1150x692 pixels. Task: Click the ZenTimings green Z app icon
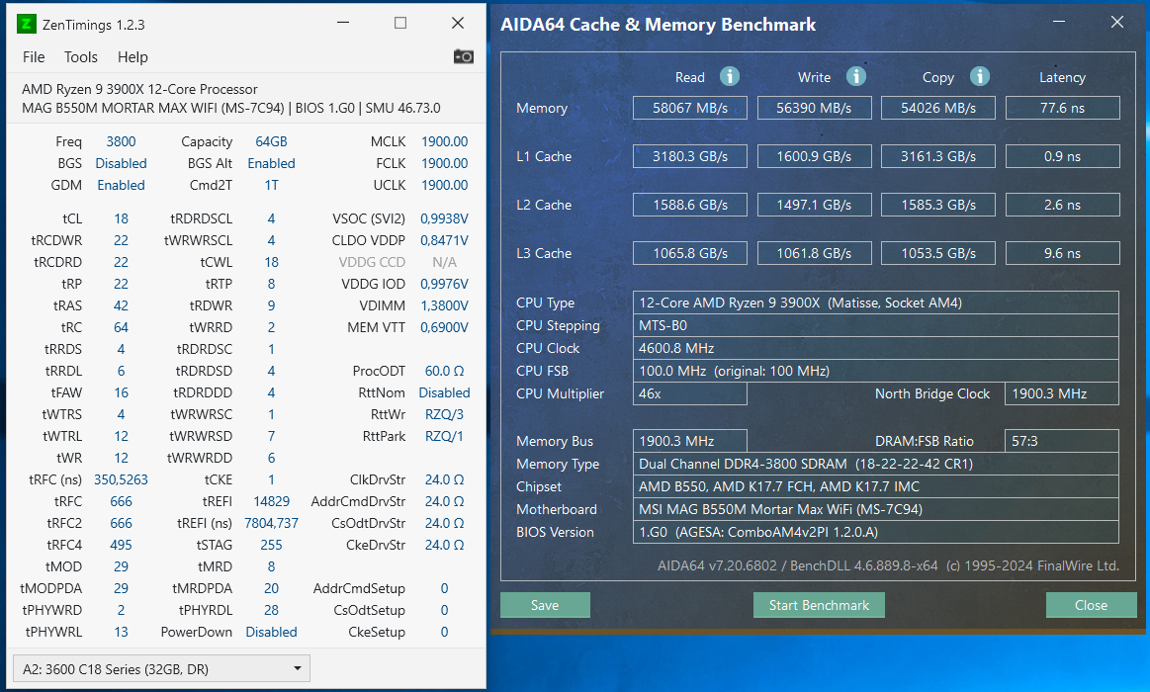coord(26,24)
